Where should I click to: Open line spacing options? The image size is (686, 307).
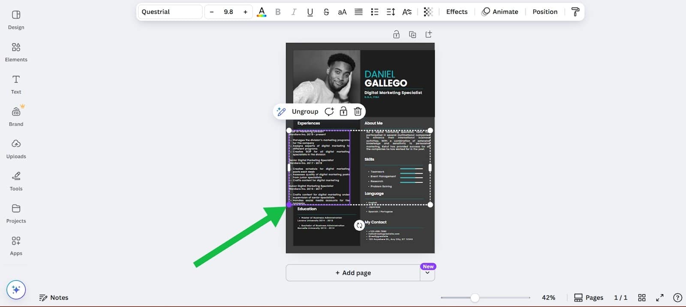pos(391,12)
